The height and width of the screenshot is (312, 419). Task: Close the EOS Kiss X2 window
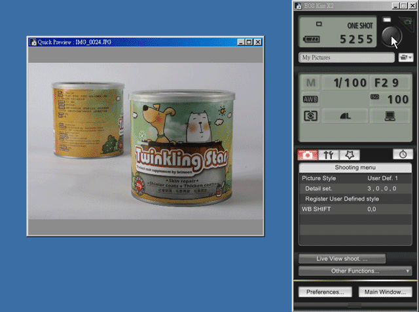412,6
